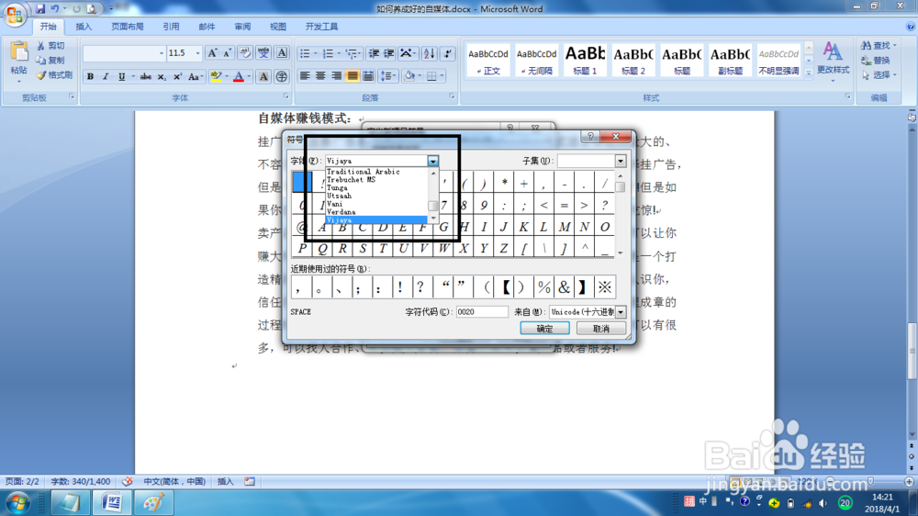The height and width of the screenshot is (516, 918).
Task: Open the 页面布局 ribbon tab
Action: coord(127,27)
